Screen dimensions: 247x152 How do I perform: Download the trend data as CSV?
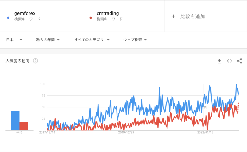coord(219,61)
